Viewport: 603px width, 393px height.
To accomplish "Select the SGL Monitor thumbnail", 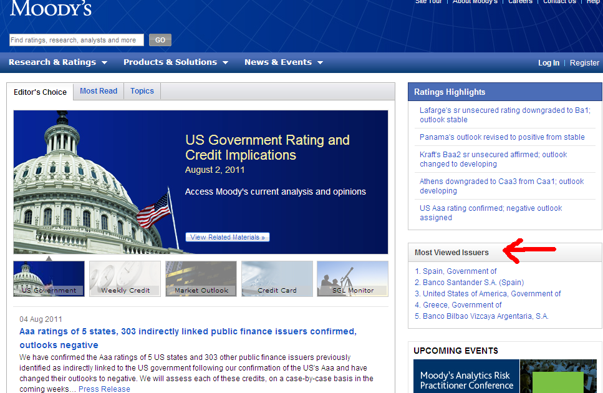I will coord(353,279).
